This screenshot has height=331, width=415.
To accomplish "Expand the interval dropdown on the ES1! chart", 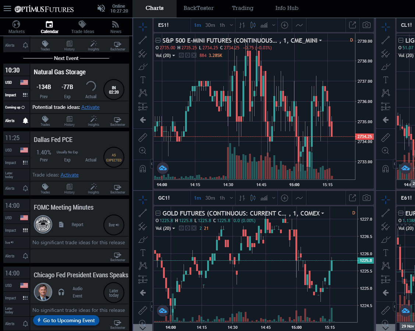I will (x=231, y=25).
